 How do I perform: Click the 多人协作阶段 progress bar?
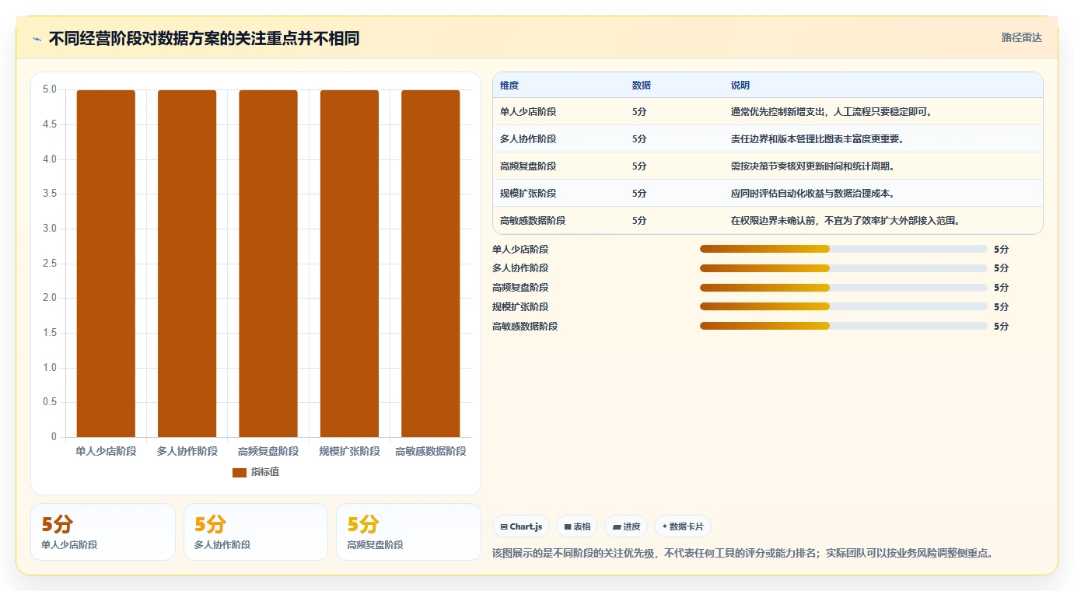844,268
